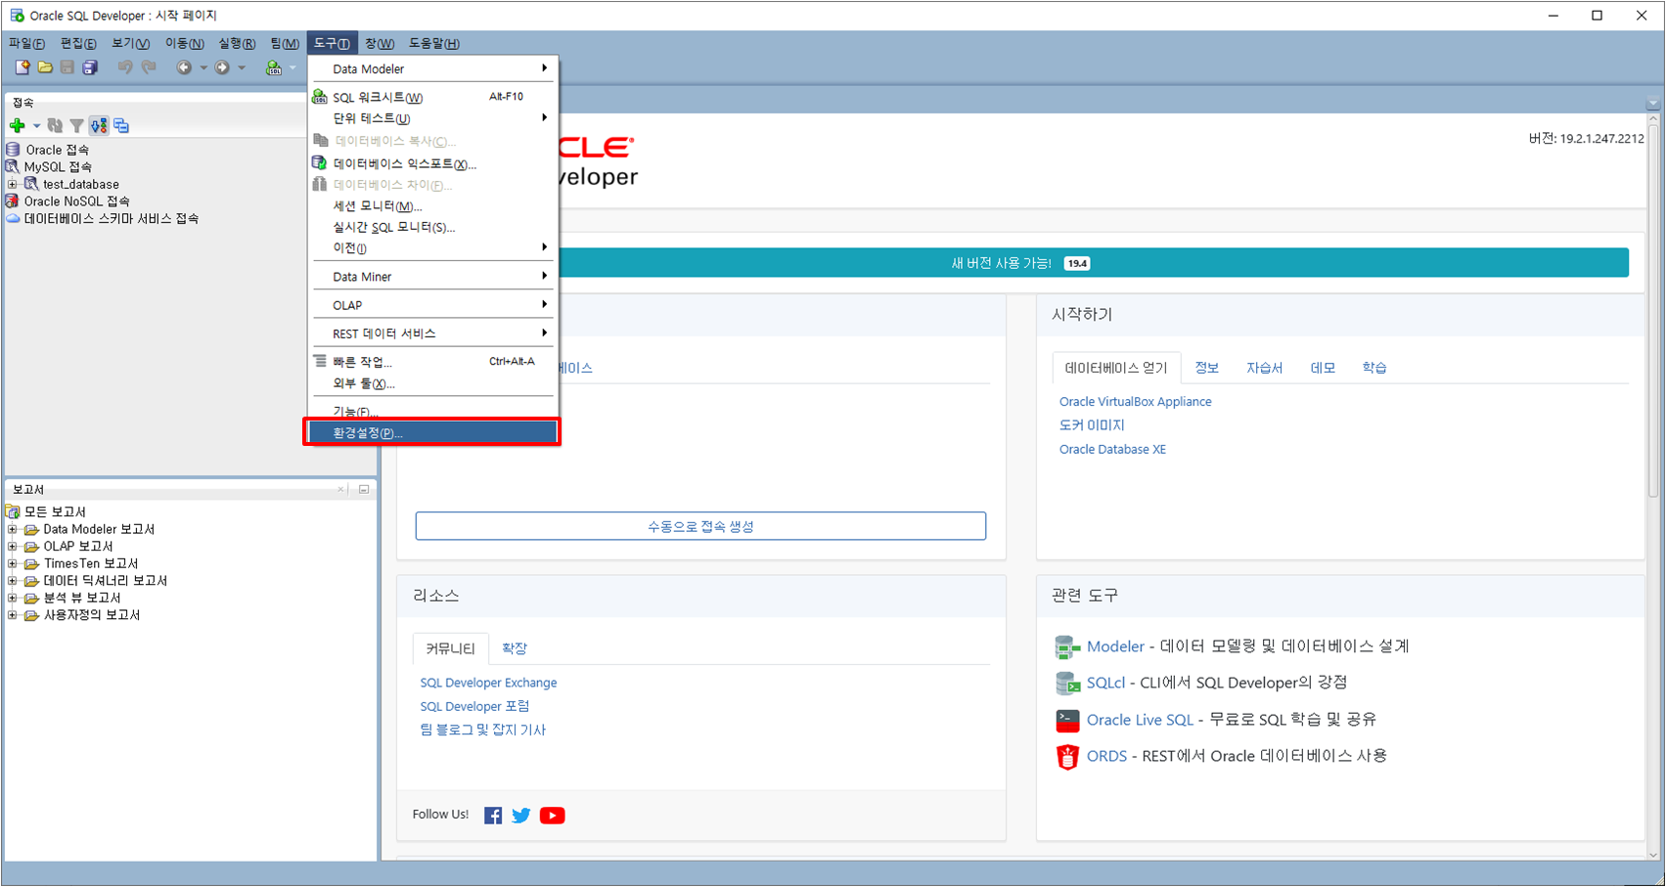
Task: Click the Quick Actions icon in Tools menu
Action: pos(320,361)
